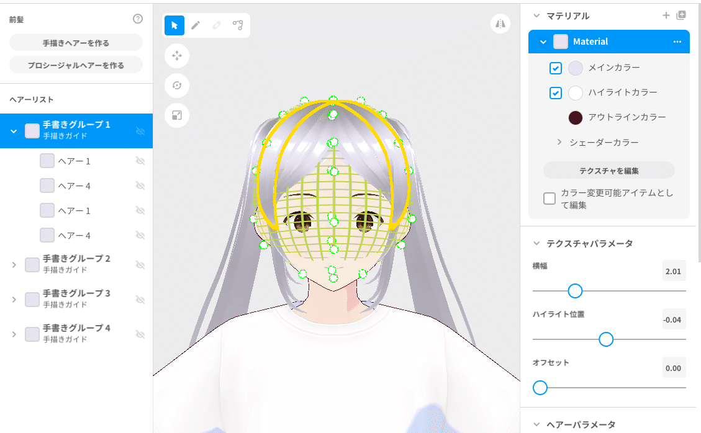
Task: Toggle visibility of 手書きグループ3
Action: [140, 300]
